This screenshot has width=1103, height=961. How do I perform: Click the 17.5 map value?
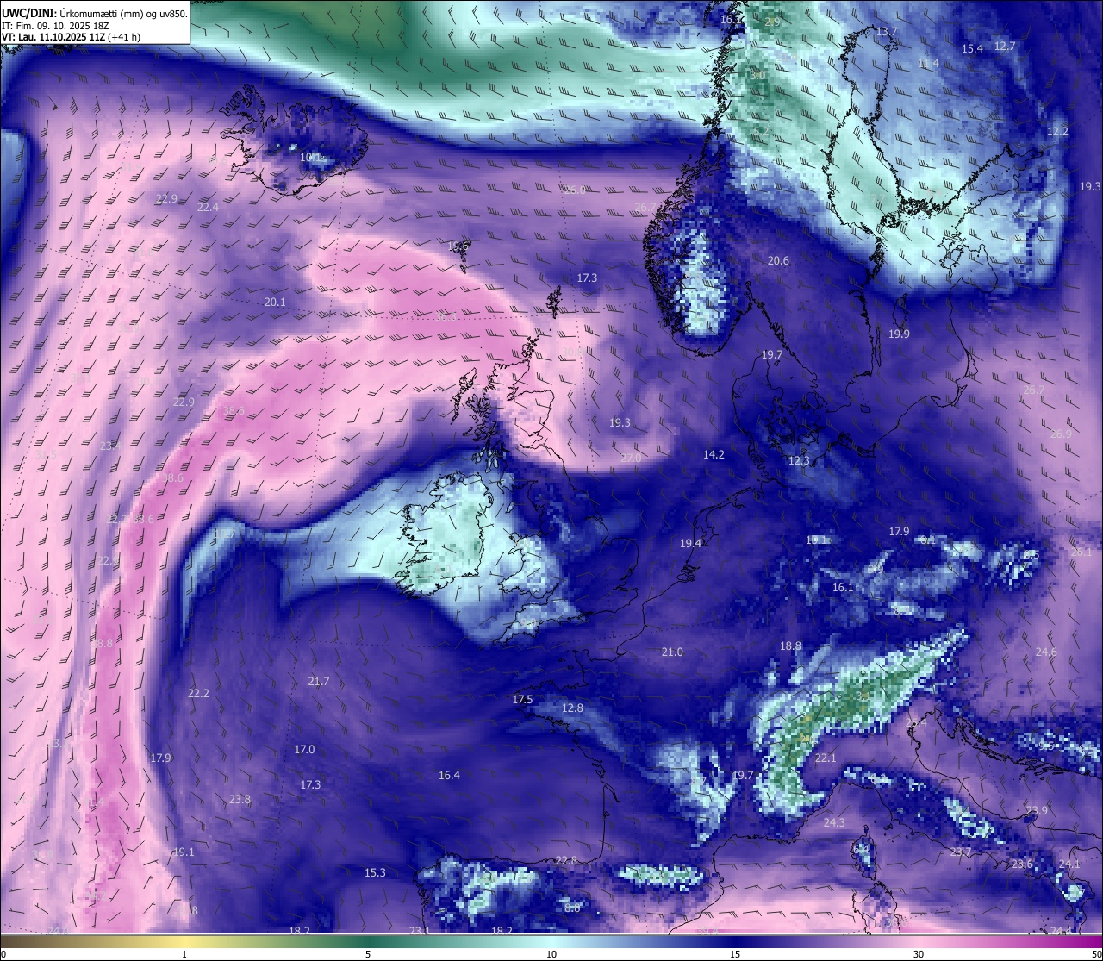(x=522, y=699)
